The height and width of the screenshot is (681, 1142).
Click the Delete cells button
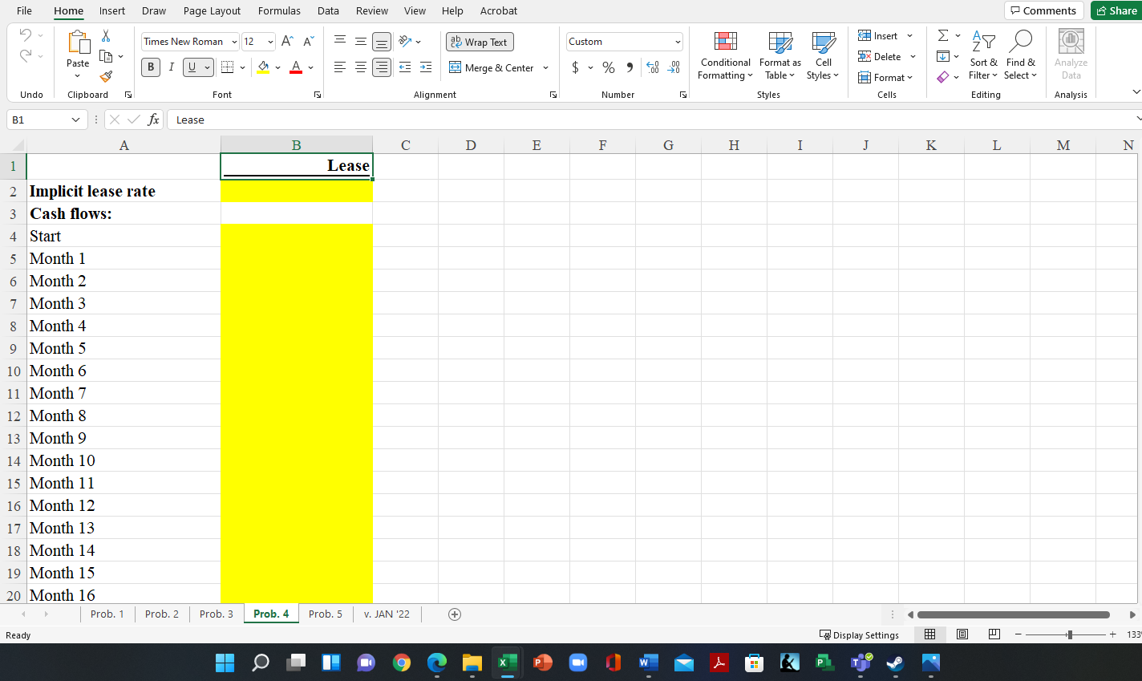(x=880, y=56)
